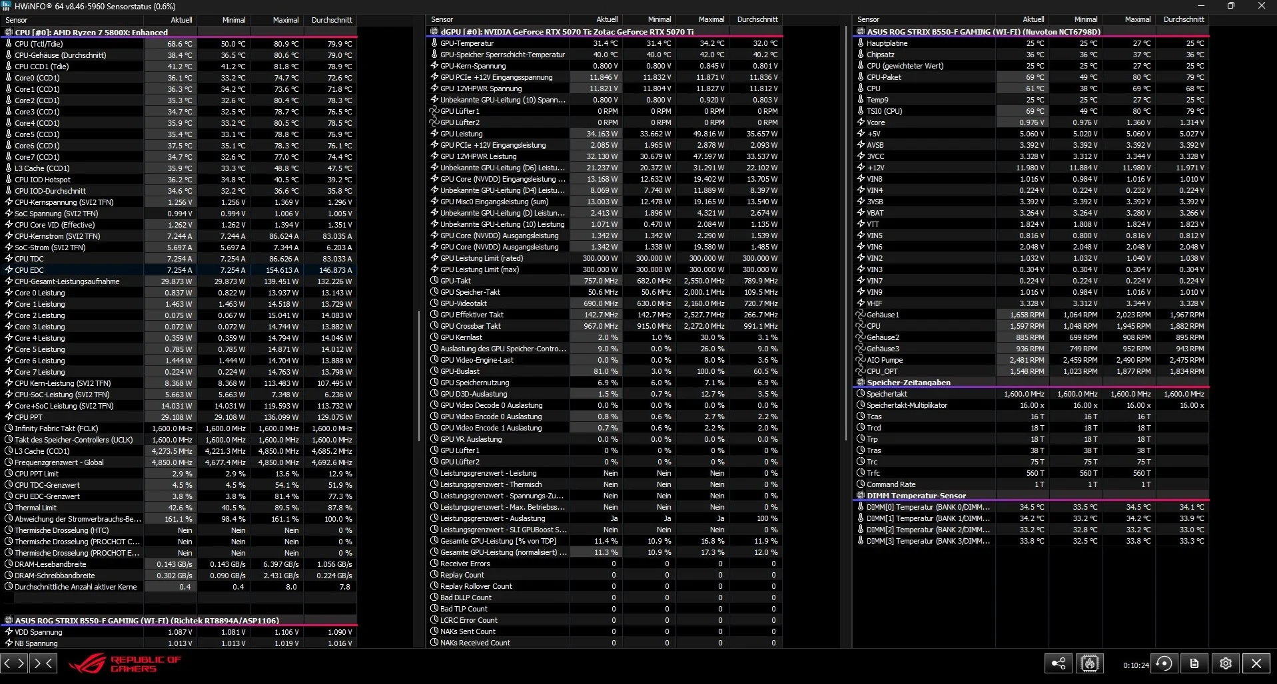Select the GPU-Temperatur row
This screenshot has height=684, width=1277.
605,43
